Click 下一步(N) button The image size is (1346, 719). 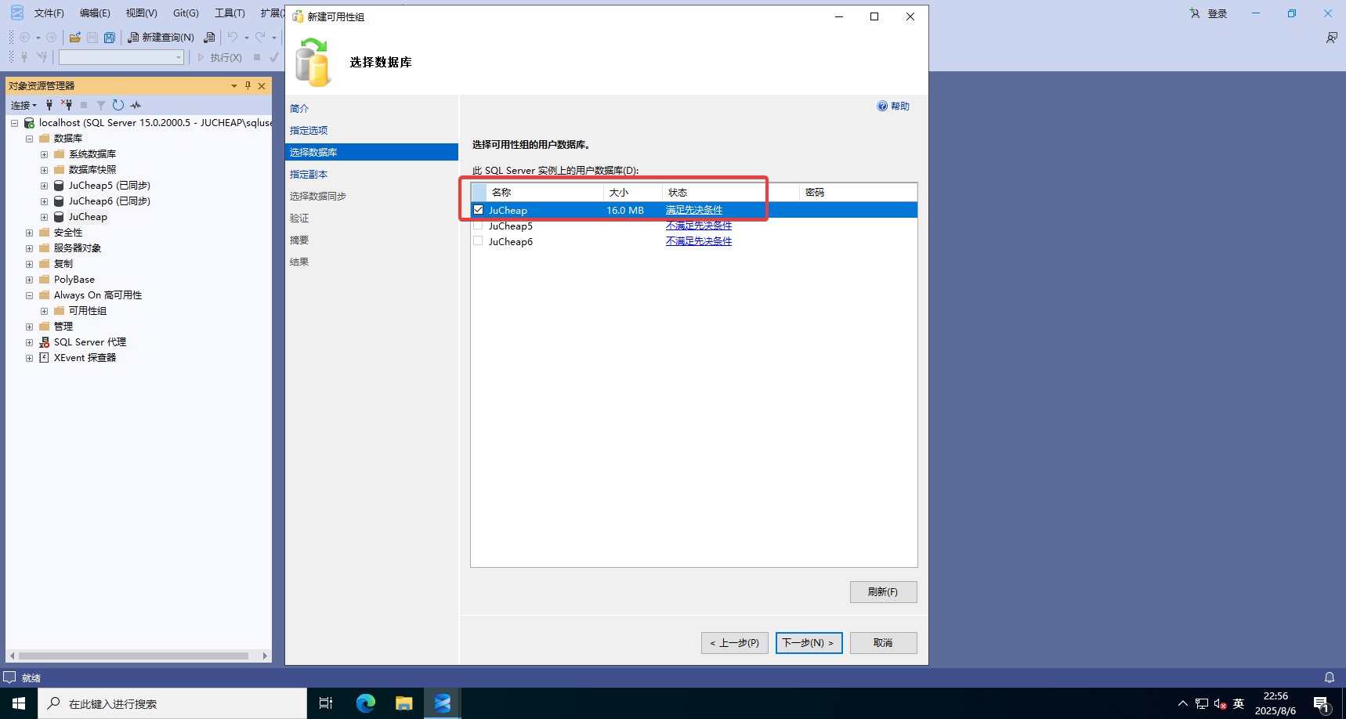pos(809,643)
